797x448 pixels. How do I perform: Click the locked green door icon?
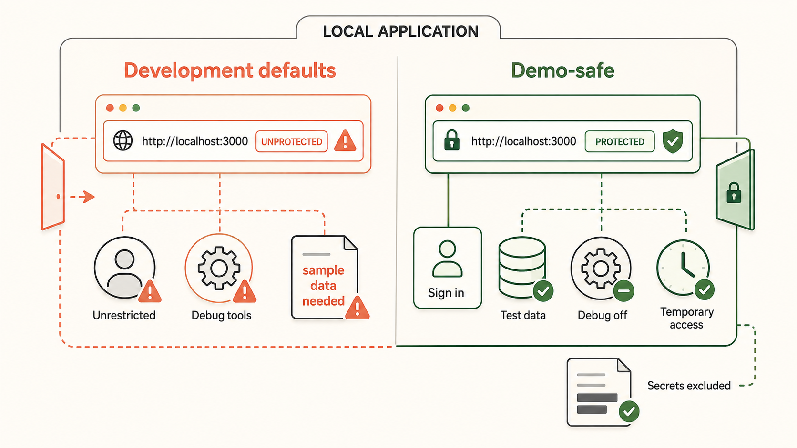point(735,189)
